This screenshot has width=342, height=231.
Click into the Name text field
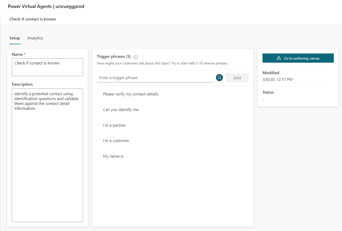[47, 67]
